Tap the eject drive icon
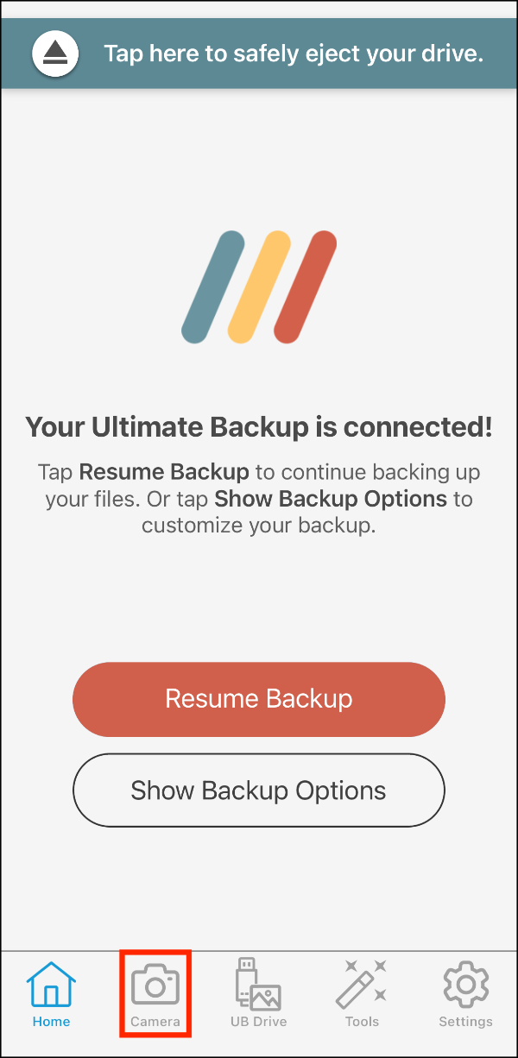 55,54
